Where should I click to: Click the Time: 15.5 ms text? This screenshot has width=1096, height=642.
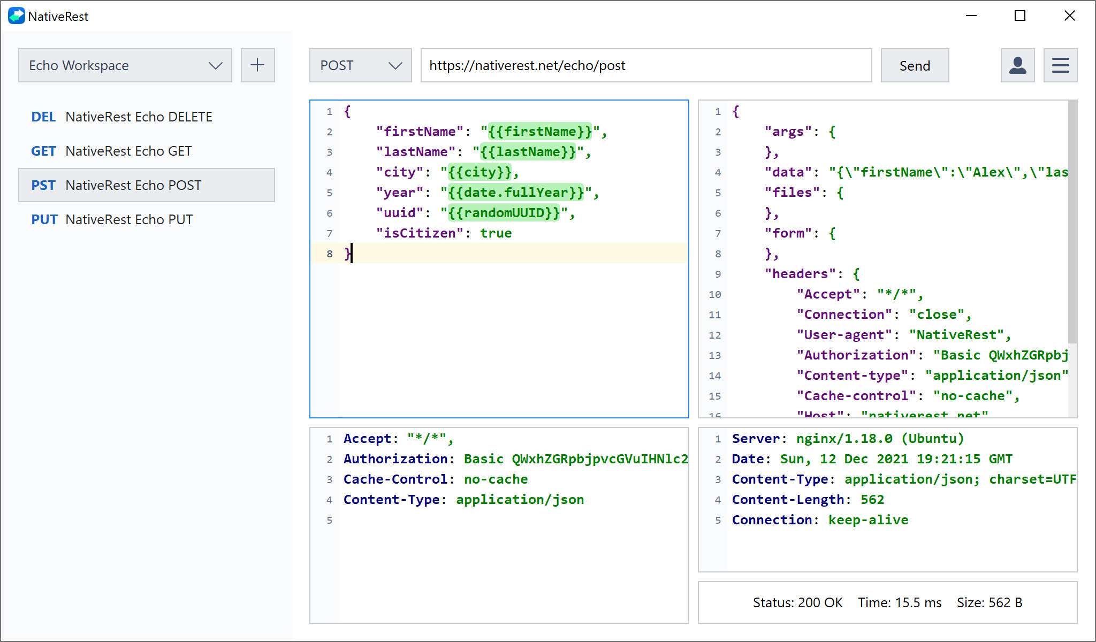pos(900,603)
